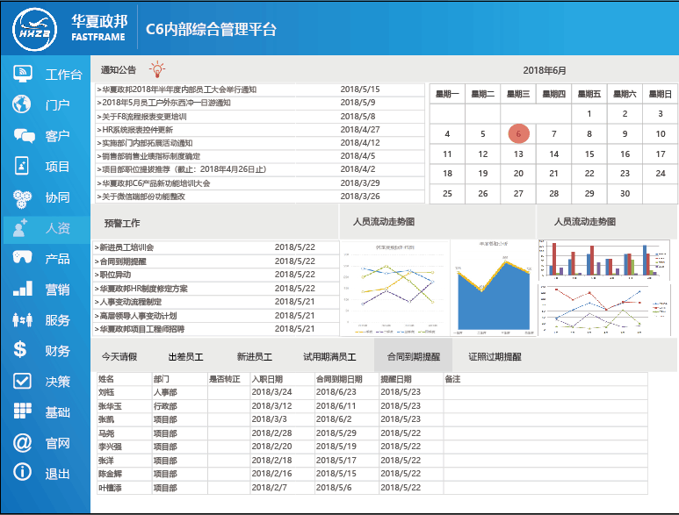Open the 试用期满员工 tab
679x515 pixels.
(x=329, y=357)
